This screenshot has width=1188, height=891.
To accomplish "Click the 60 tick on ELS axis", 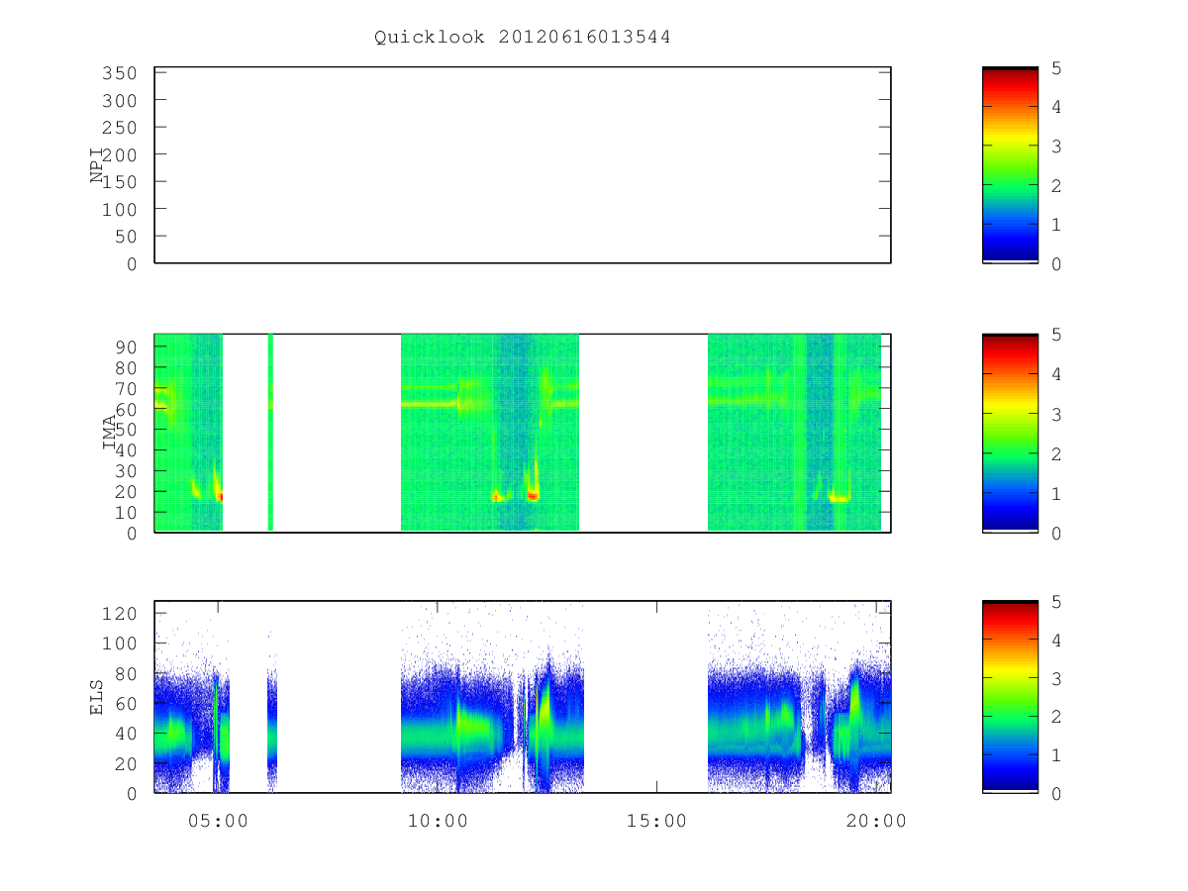I will point(125,704).
